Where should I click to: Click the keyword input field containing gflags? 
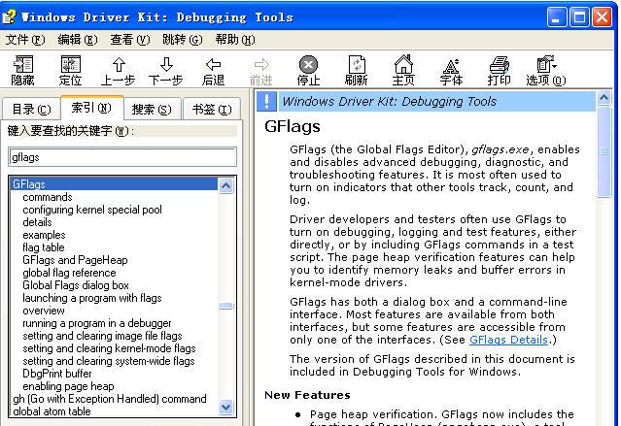122,157
